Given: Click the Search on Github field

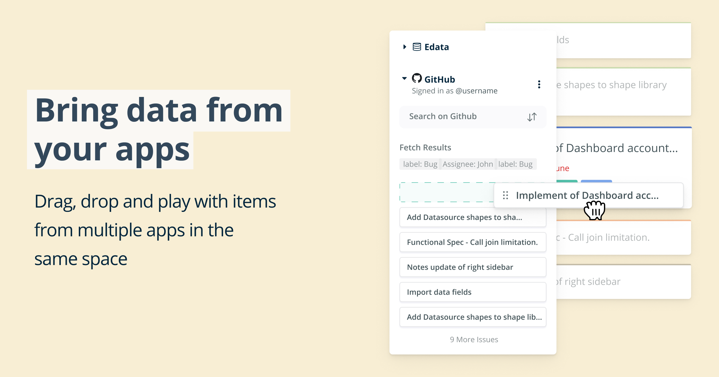Looking at the screenshot, I should click(x=461, y=117).
